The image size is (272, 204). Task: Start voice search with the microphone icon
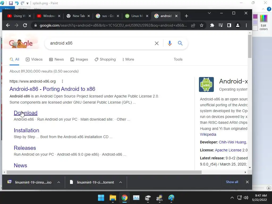point(170,43)
